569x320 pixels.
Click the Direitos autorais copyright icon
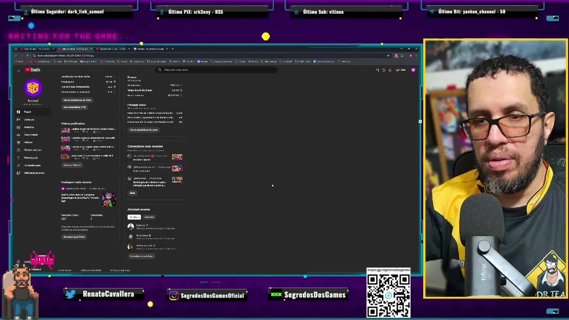click(18, 150)
